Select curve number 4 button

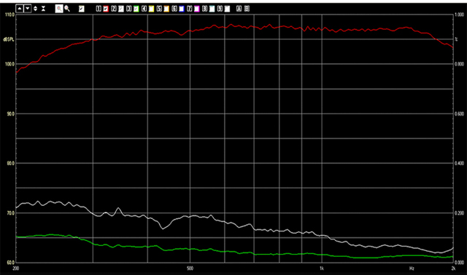tap(144, 9)
